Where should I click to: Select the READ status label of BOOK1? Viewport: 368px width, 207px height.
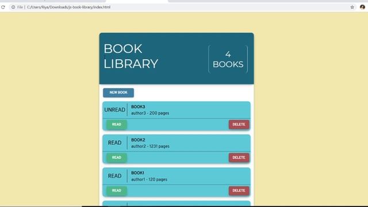click(114, 176)
